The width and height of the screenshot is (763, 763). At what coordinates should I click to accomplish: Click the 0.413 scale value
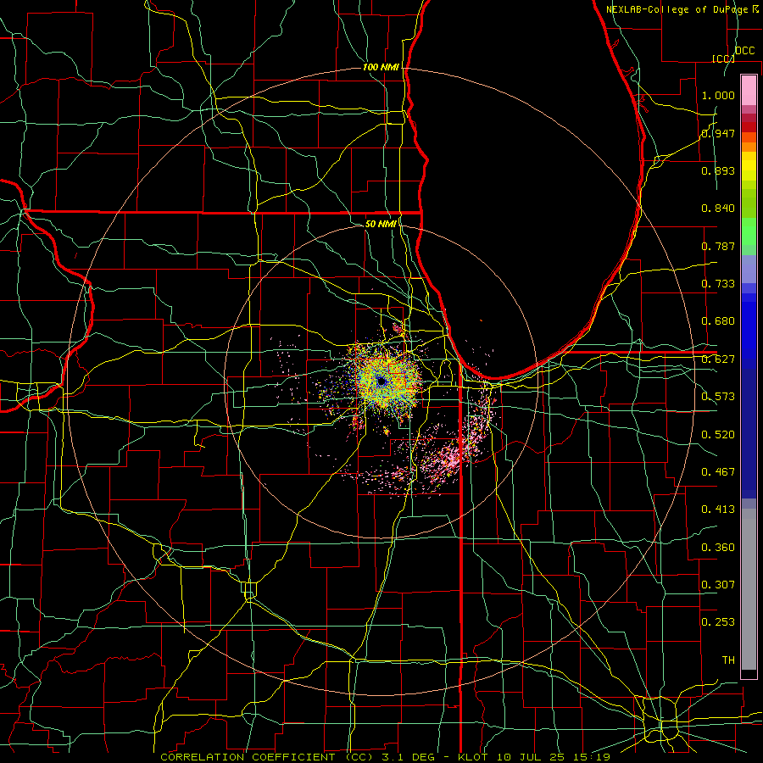pos(718,510)
